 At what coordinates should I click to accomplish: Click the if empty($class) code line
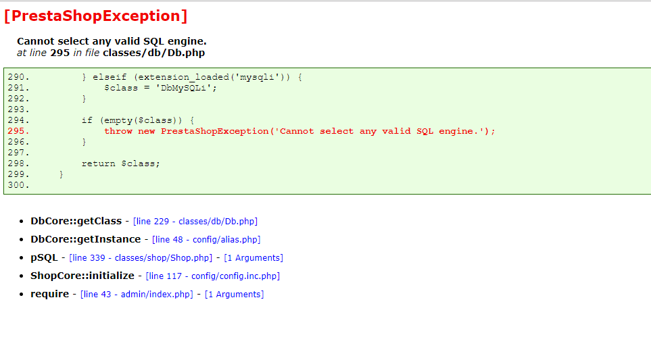click(x=138, y=120)
